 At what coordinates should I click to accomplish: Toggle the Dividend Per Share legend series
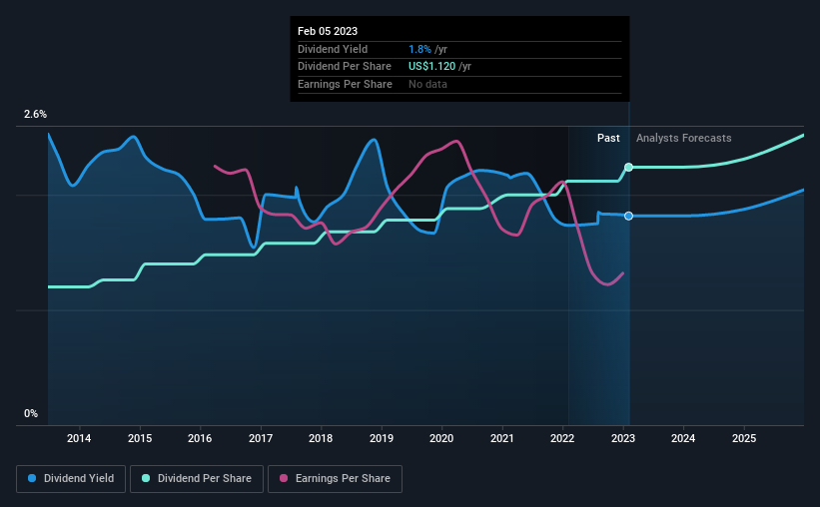coord(197,479)
